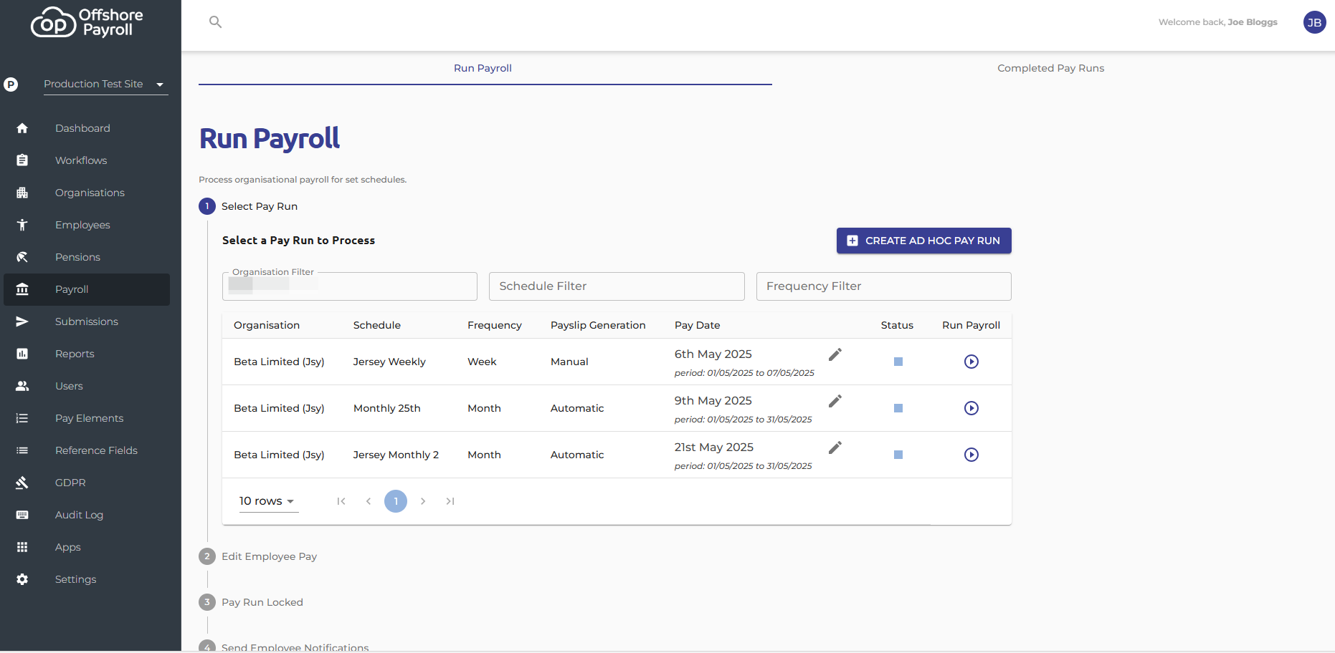
Task: Open the Schedule Filter dropdown
Action: 617,286
